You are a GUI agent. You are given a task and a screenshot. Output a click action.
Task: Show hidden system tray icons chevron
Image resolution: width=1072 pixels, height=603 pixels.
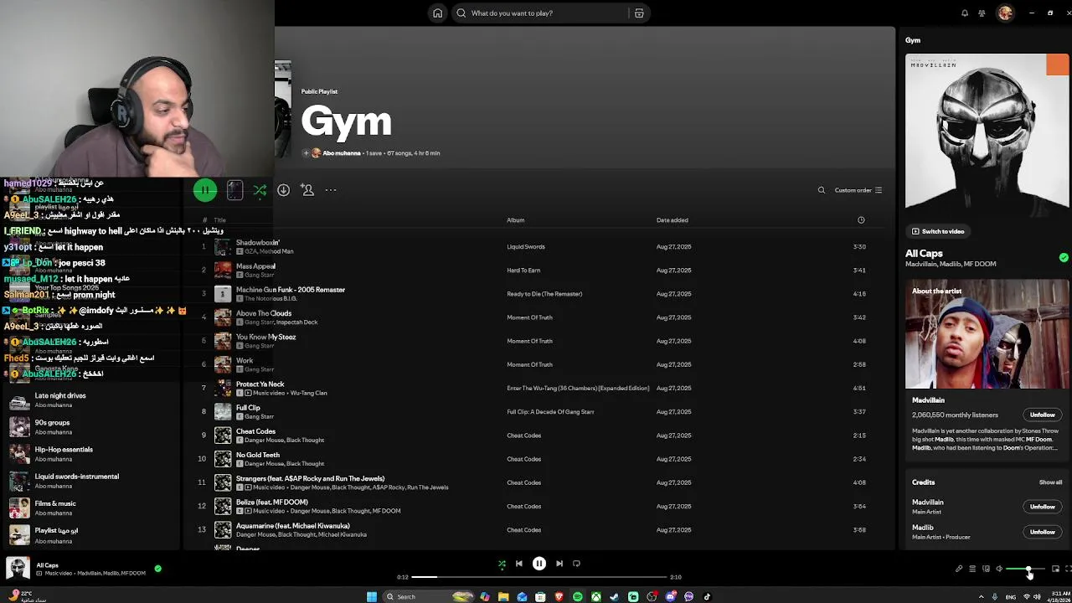pos(981,596)
